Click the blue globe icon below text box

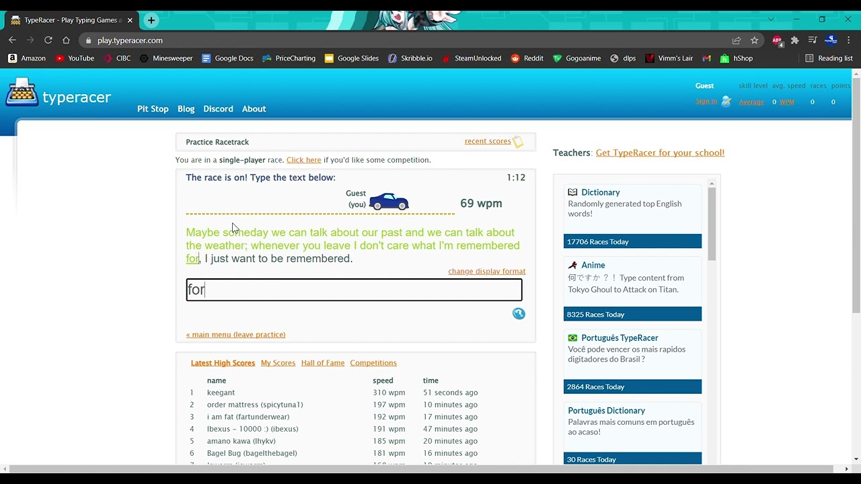[519, 313]
